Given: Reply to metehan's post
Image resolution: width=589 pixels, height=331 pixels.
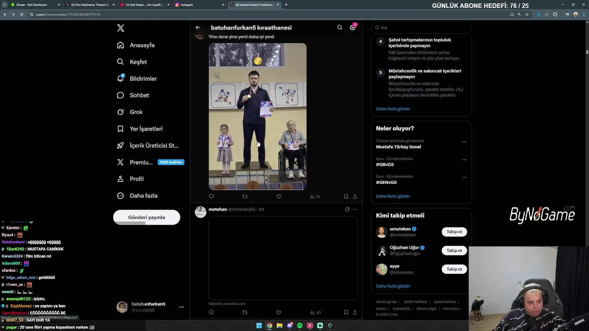Looking at the screenshot, I should click(211, 312).
